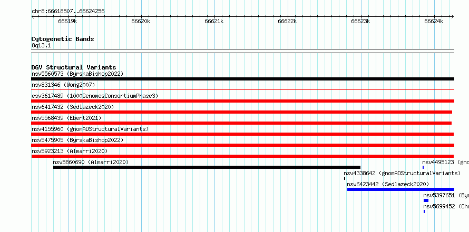Viewport: 469px width, 232px height.
Task: Click the ruler's right arrowhead
Action: [x=452, y=17]
